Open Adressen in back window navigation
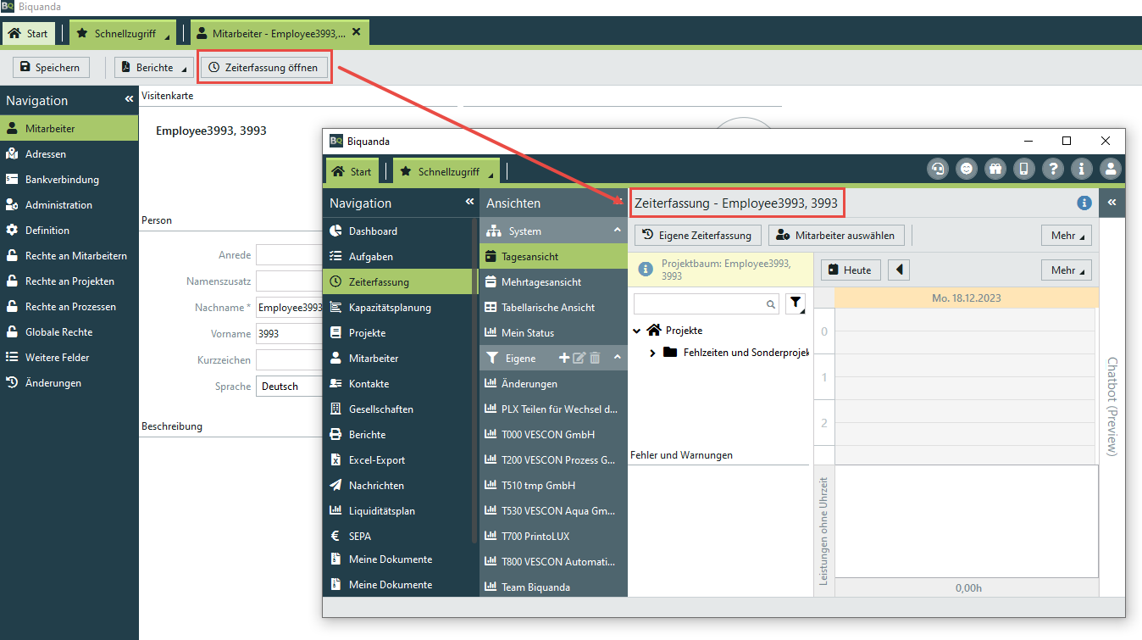Screen dimensions: 1142x640 (x=69, y=154)
